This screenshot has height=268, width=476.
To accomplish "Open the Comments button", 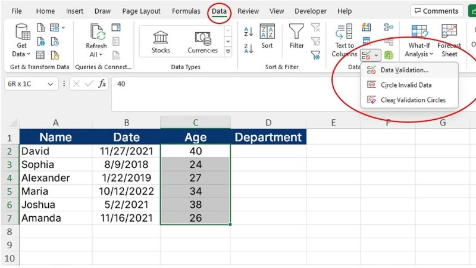I will [x=436, y=11].
